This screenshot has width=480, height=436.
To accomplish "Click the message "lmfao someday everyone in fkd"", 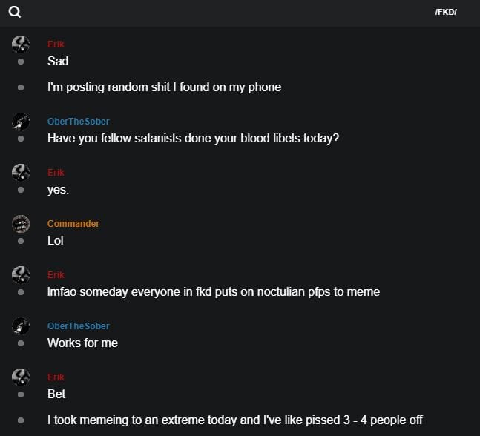I will click(x=213, y=291).
